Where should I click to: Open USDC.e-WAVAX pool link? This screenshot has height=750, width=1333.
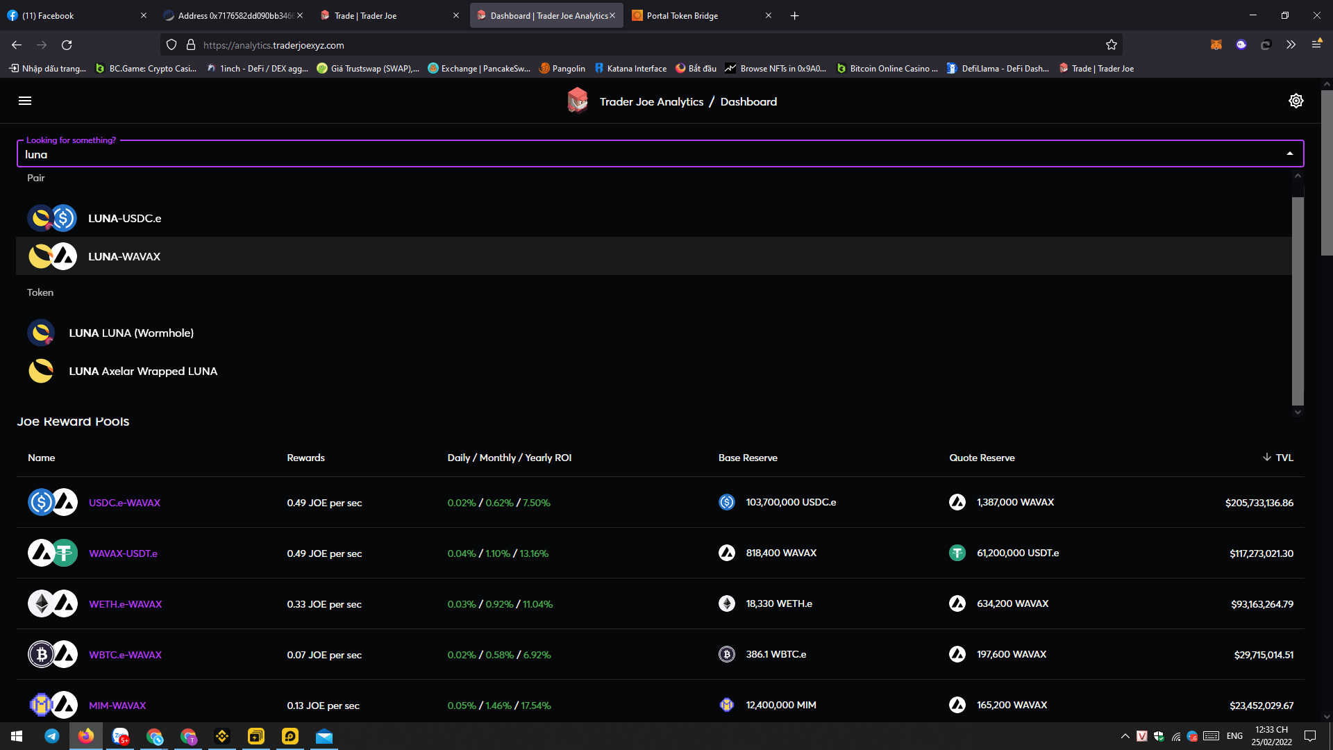click(x=124, y=503)
